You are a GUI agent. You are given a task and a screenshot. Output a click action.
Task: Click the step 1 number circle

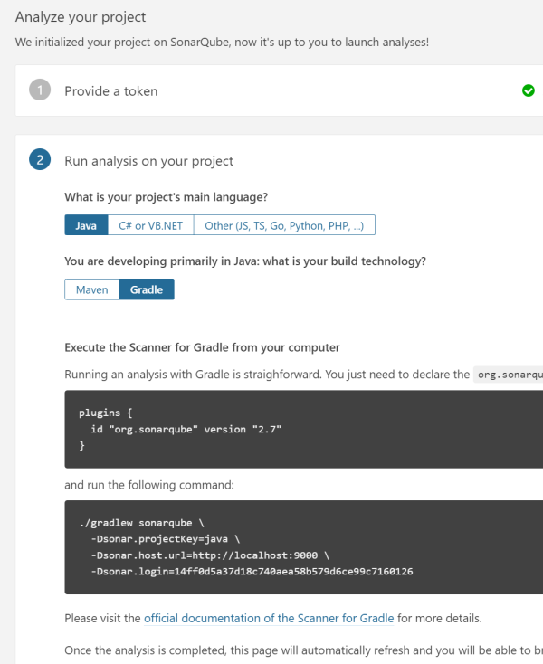point(39,90)
